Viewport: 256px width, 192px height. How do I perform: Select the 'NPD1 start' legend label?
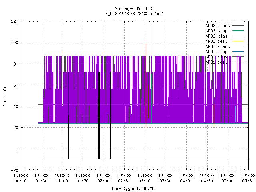(x=218, y=46)
